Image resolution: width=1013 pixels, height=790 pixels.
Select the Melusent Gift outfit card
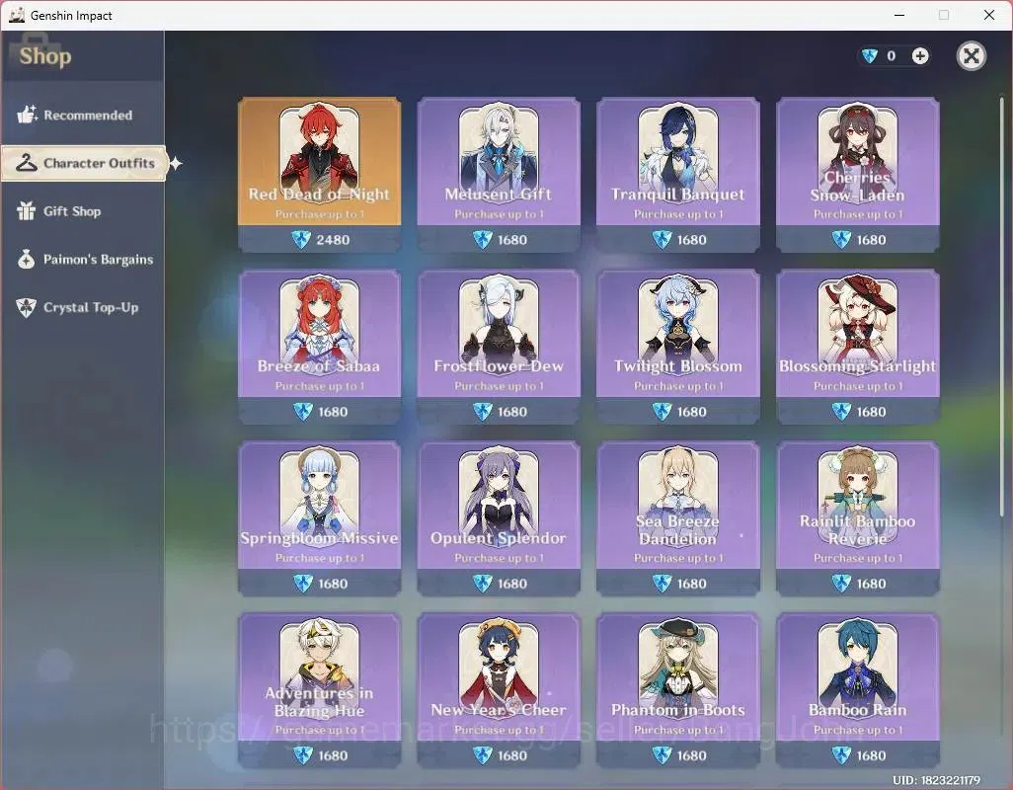click(x=499, y=175)
